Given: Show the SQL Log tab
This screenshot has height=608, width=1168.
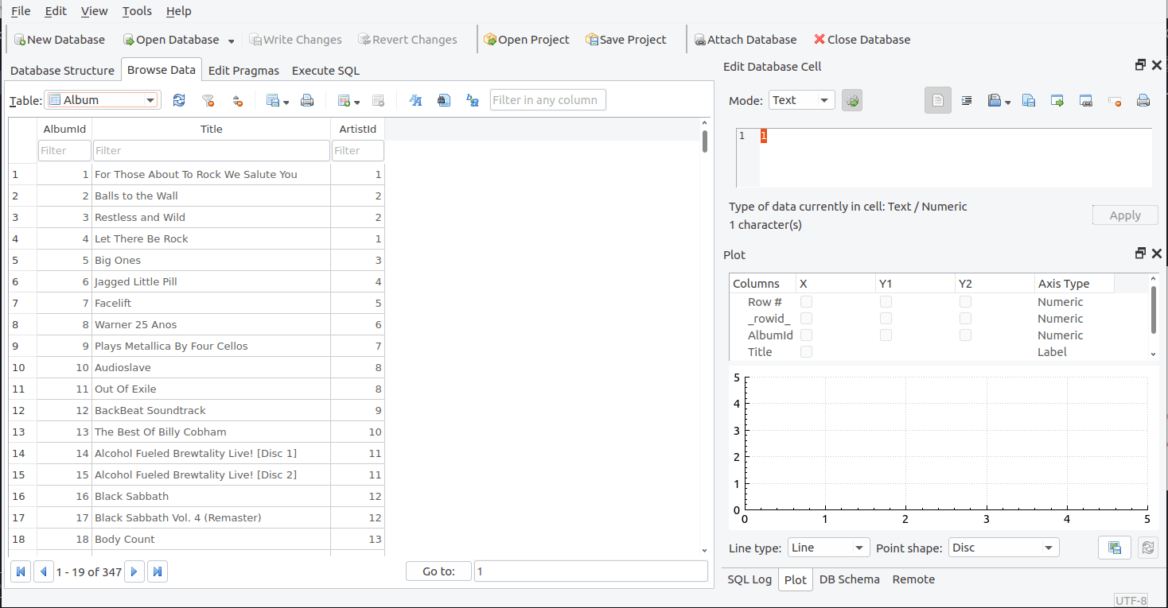Looking at the screenshot, I should (749, 579).
